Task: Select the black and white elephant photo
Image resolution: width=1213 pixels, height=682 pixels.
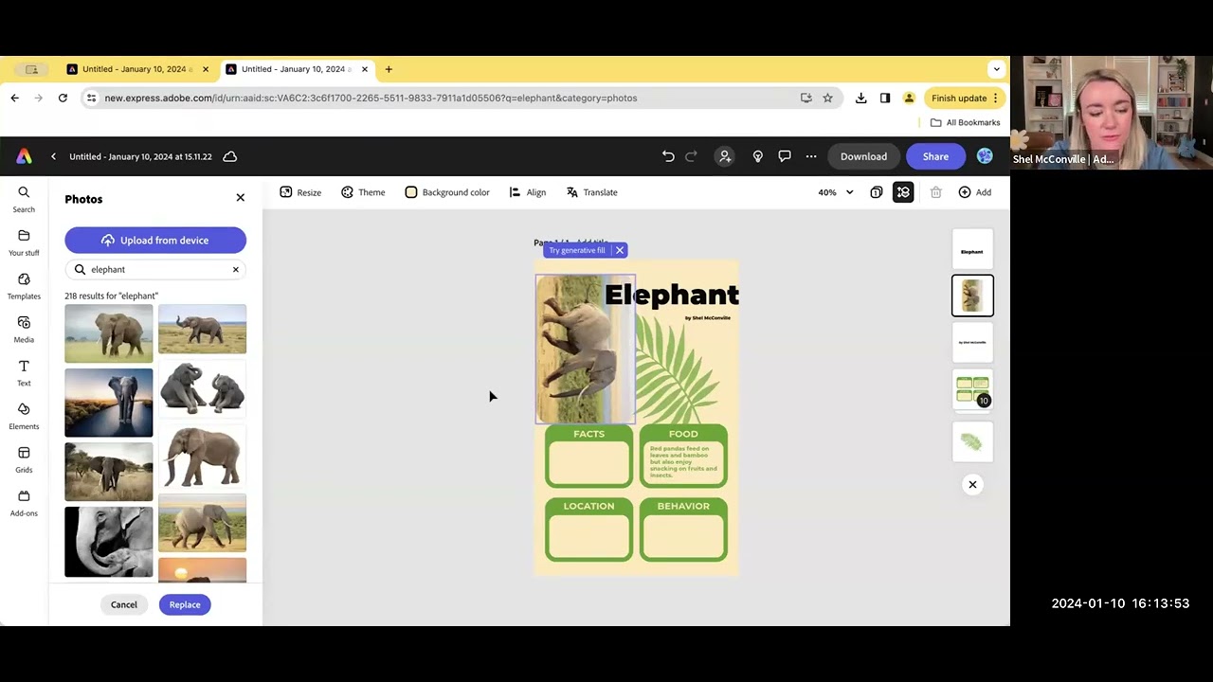Action: (108, 542)
